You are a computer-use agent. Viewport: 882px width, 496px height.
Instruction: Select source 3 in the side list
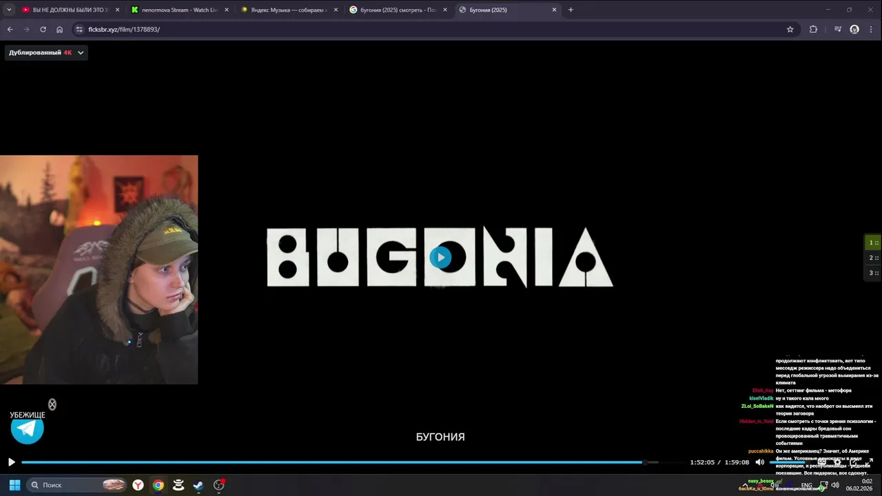[873, 273]
